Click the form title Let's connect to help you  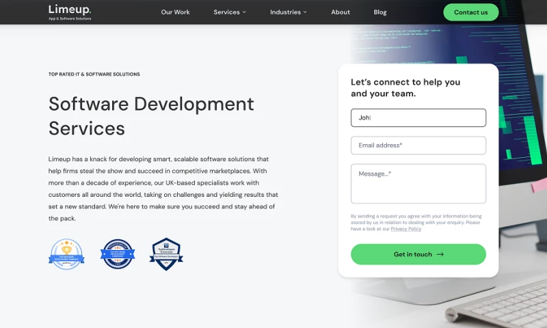coord(405,87)
